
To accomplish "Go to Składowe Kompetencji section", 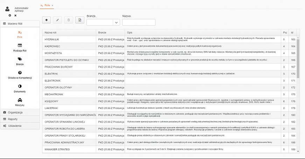I will (x=20, y=75).
